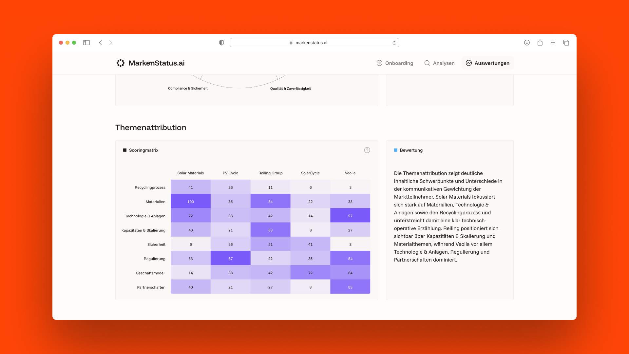
Task: Click the lock icon in the address bar
Action: (x=291, y=43)
